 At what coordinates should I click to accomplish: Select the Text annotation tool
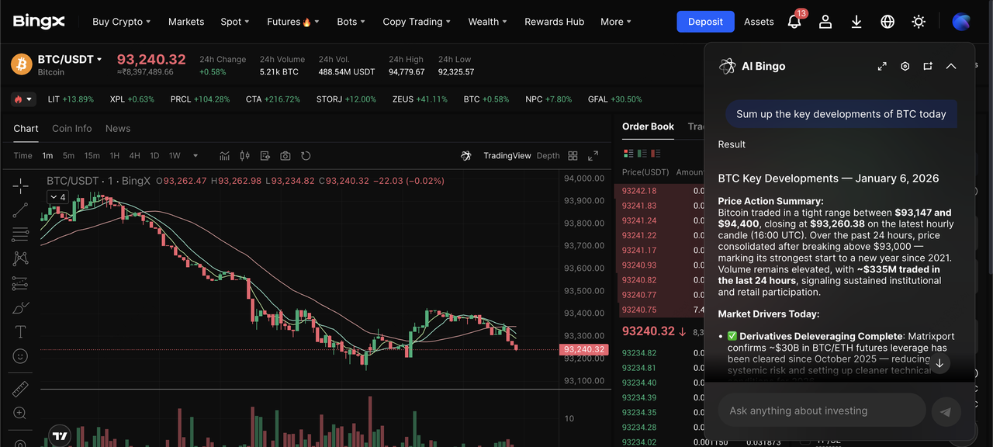(x=20, y=331)
